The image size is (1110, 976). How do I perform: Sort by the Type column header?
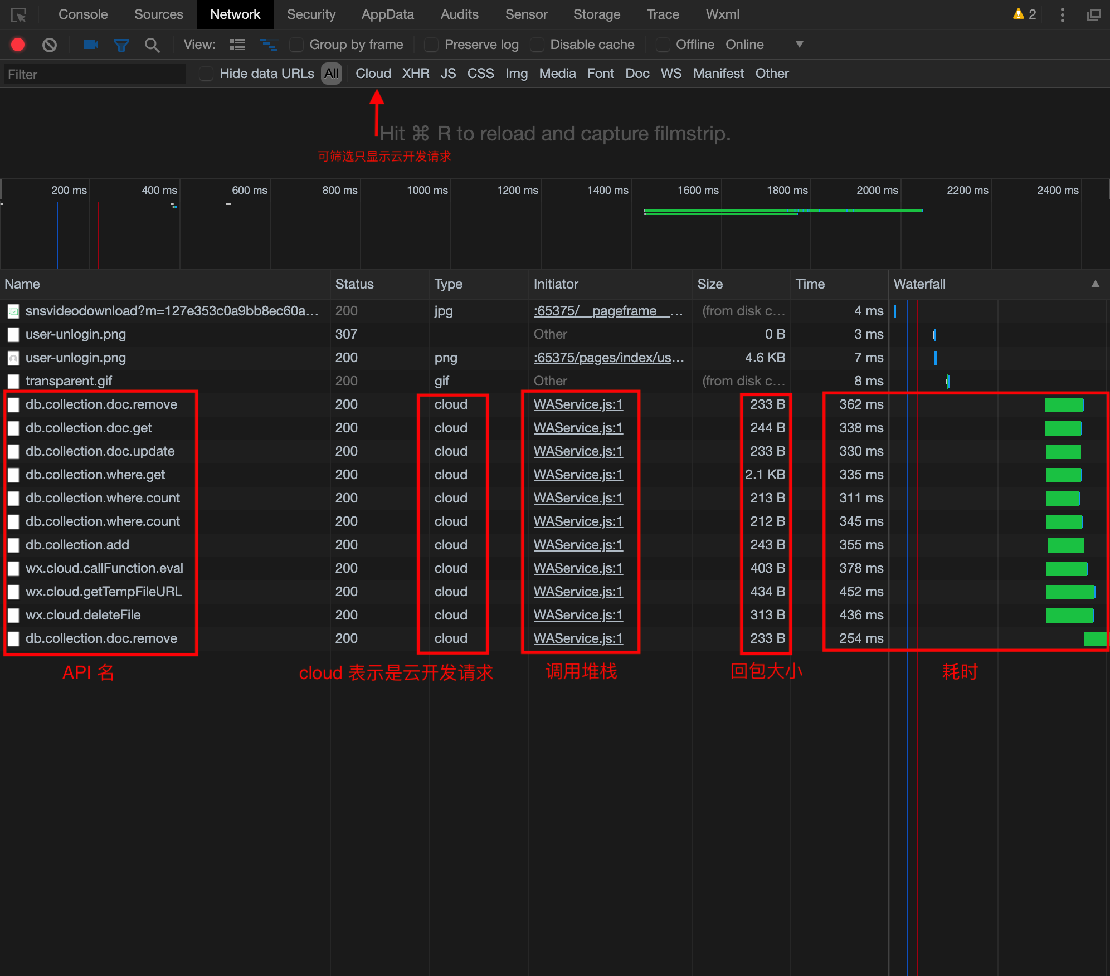point(480,284)
